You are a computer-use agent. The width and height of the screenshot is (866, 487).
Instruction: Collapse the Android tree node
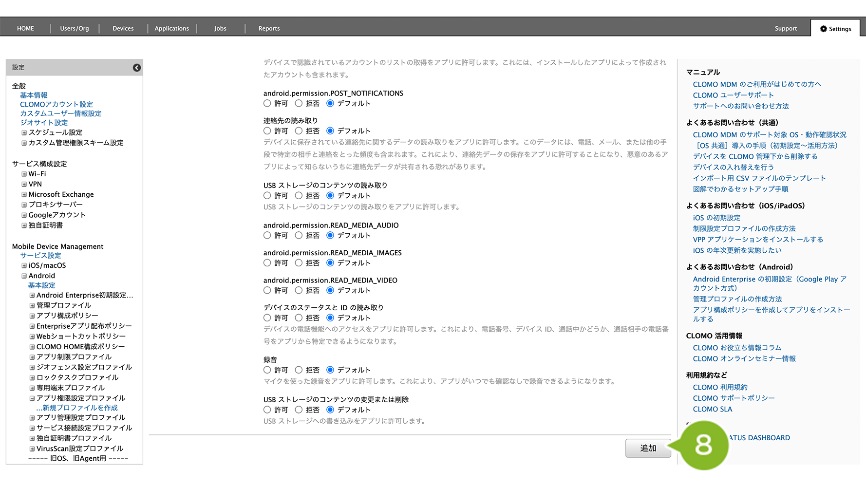[x=24, y=276]
